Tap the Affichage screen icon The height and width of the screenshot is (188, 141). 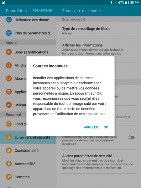9,65
